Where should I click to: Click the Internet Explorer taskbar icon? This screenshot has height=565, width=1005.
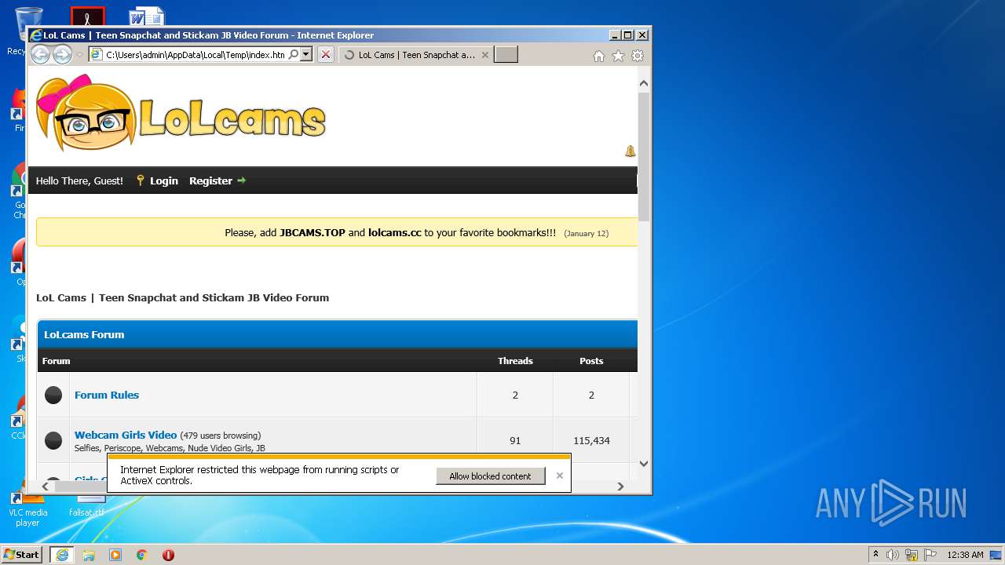coord(62,555)
